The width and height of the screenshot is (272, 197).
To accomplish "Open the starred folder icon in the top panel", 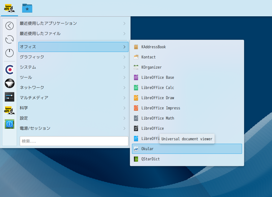I will pyautogui.click(x=27, y=8).
